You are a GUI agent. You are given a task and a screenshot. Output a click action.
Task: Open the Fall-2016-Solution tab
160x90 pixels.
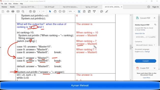[x=70, y=7]
